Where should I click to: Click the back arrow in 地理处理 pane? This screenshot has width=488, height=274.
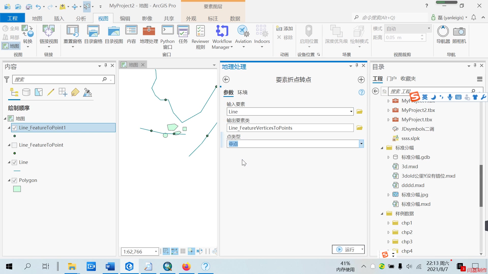point(226,79)
